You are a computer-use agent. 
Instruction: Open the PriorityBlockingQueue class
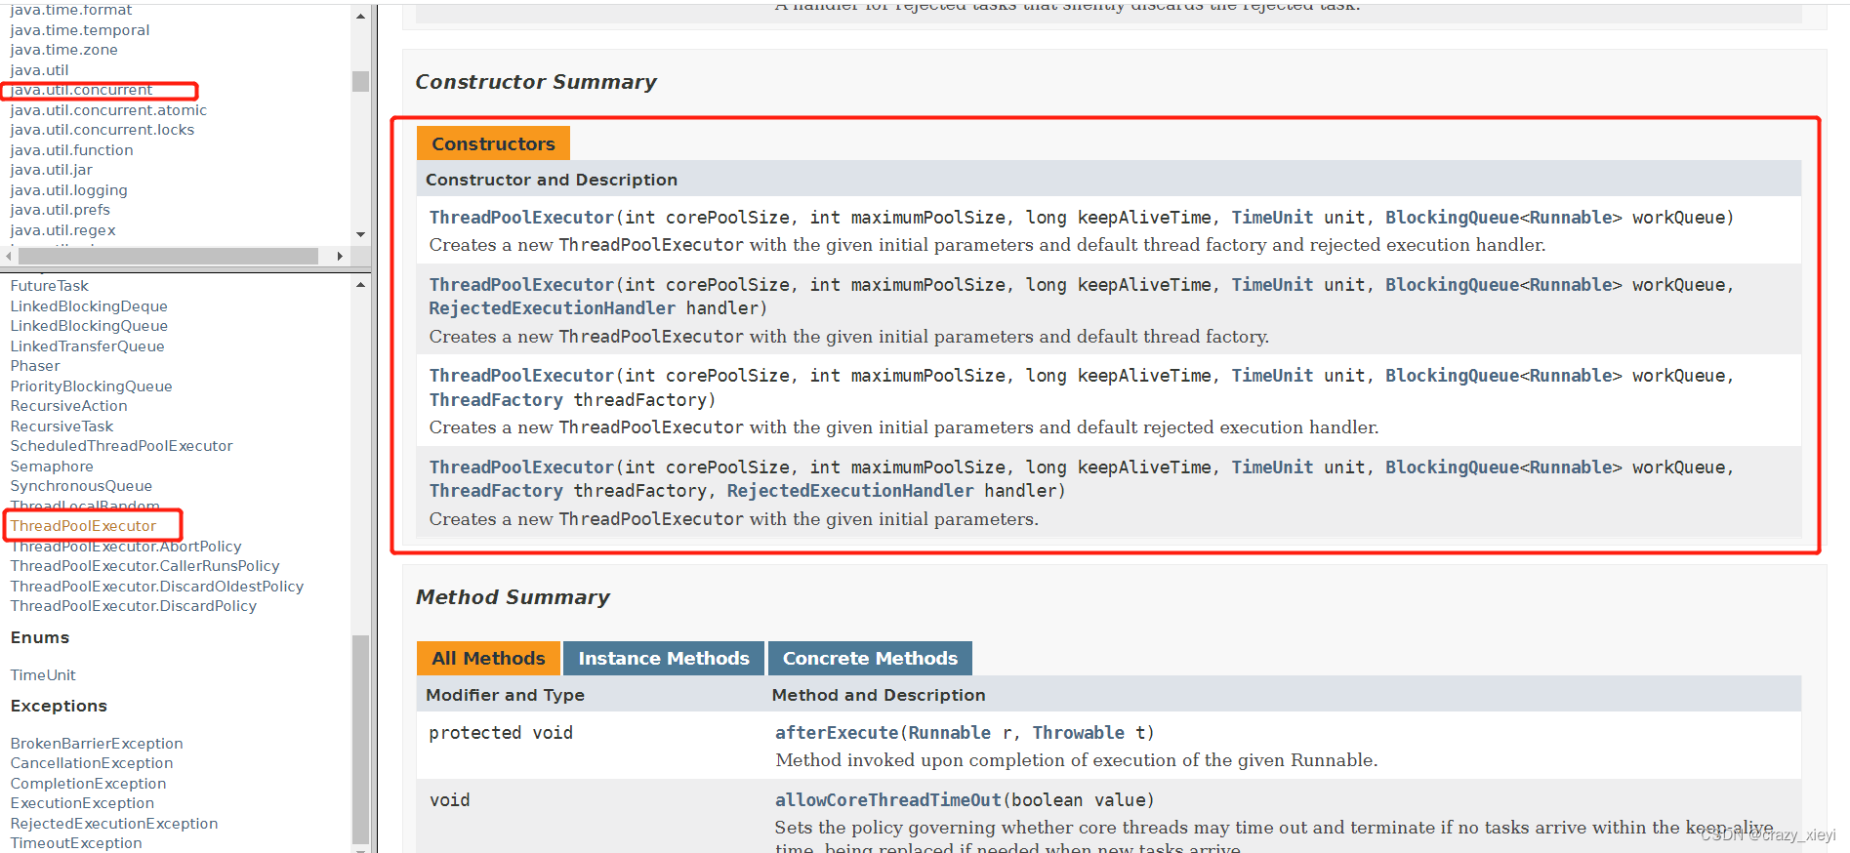point(91,386)
